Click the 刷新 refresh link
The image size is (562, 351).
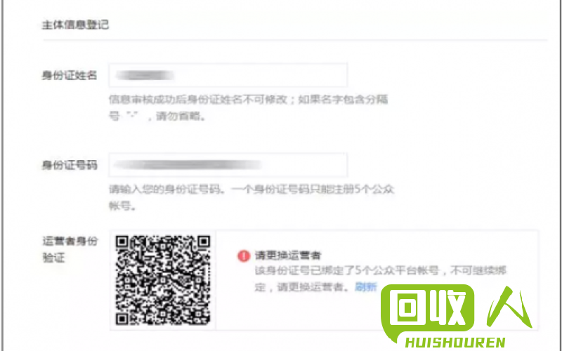366,287
